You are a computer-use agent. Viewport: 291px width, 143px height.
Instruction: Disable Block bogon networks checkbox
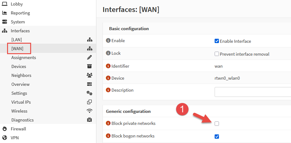(x=217, y=136)
